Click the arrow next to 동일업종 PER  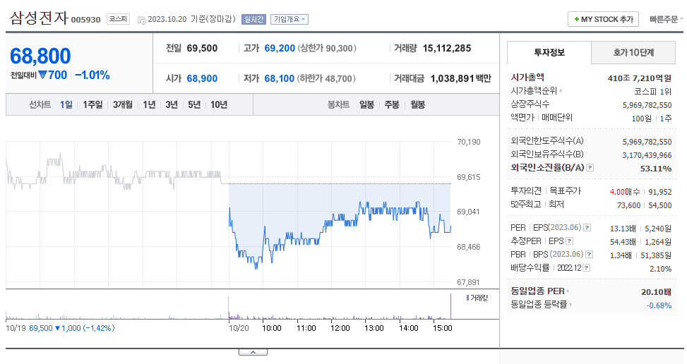(x=568, y=291)
